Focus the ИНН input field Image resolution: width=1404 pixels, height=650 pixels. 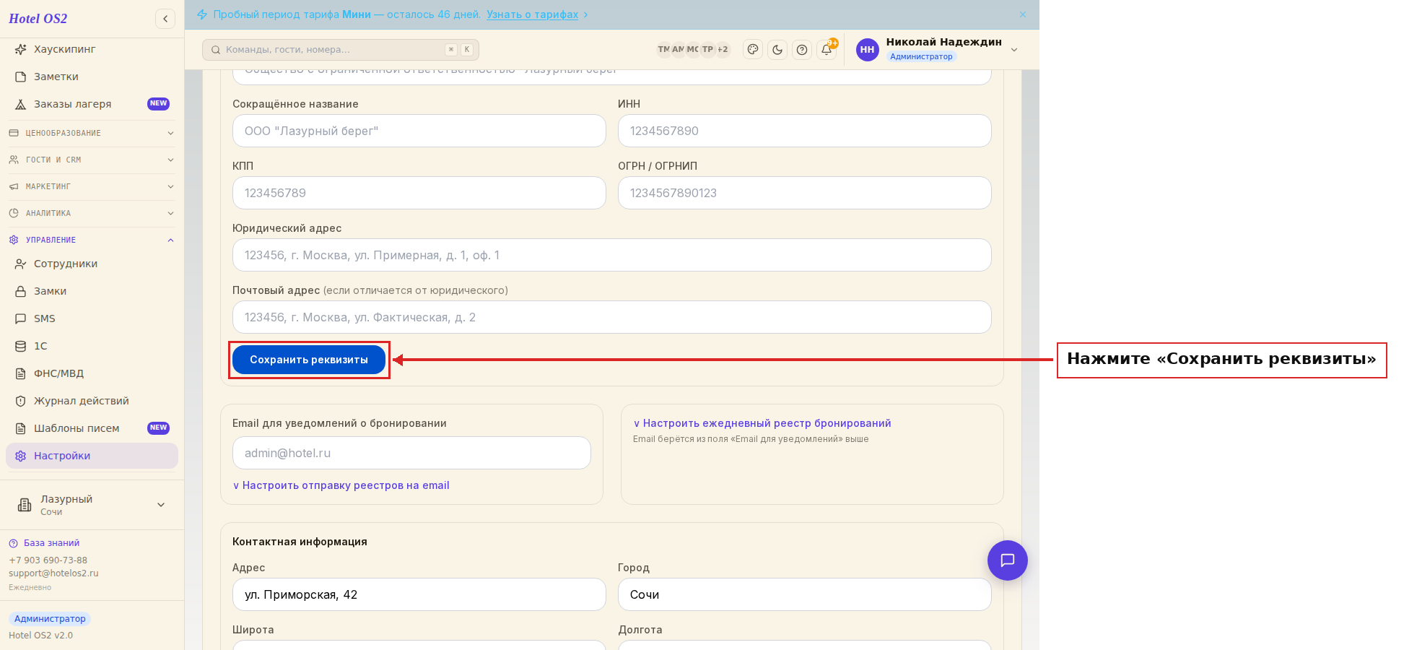[x=804, y=131]
